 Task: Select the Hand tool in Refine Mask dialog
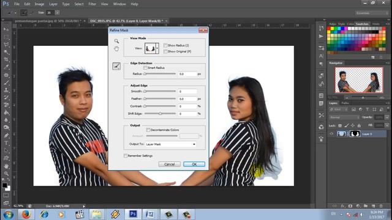pos(116,49)
